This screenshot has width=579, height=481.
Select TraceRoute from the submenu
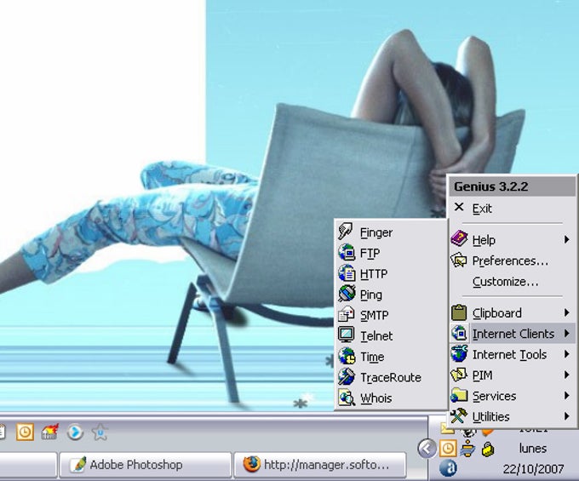(391, 377)
